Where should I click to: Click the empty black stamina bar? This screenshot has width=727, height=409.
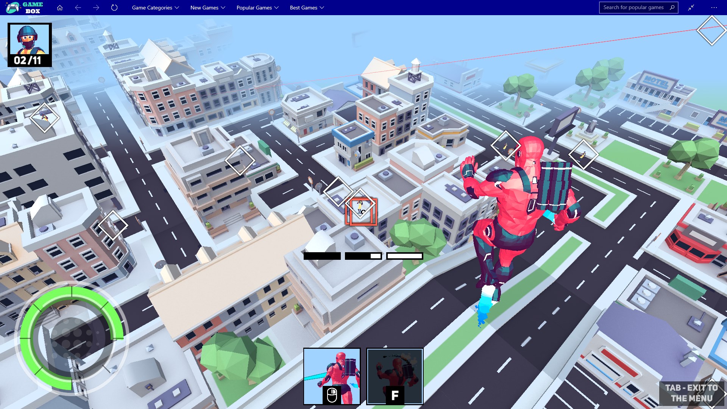(322, 256)
